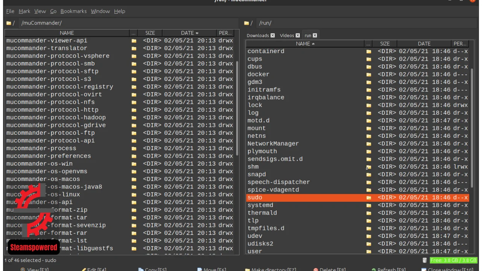Sort left panel by PER... permissions column

225,33
